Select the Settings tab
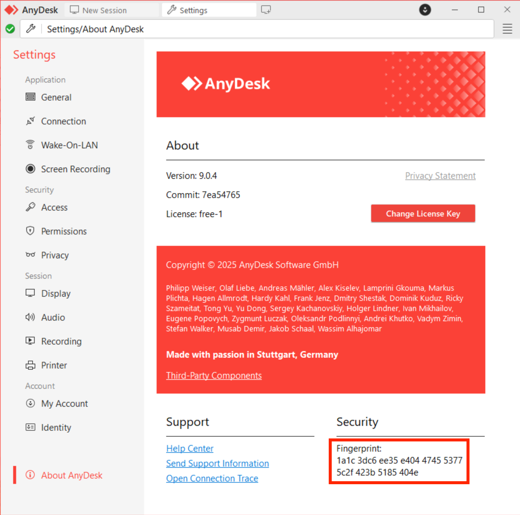 (x=209, y=10)
